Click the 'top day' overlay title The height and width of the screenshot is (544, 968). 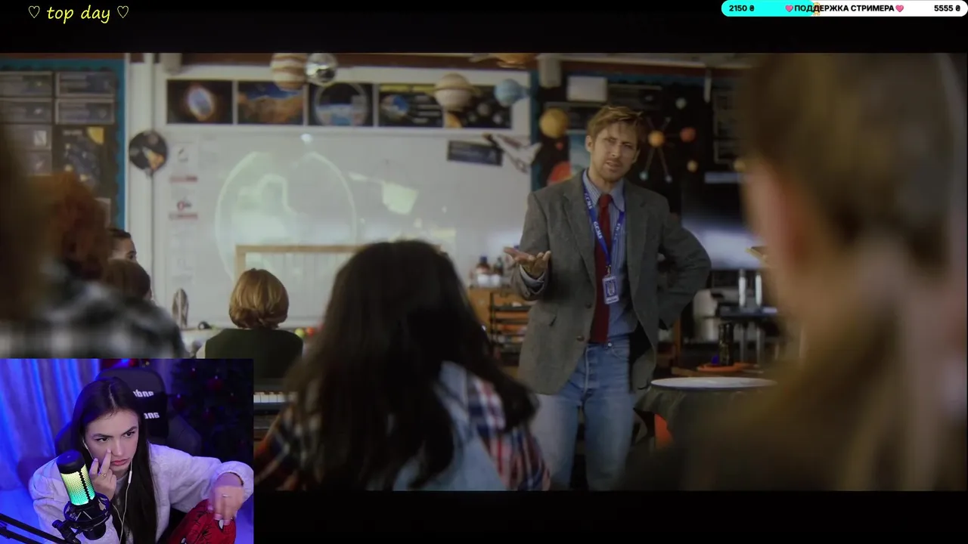tap(79, 14)
